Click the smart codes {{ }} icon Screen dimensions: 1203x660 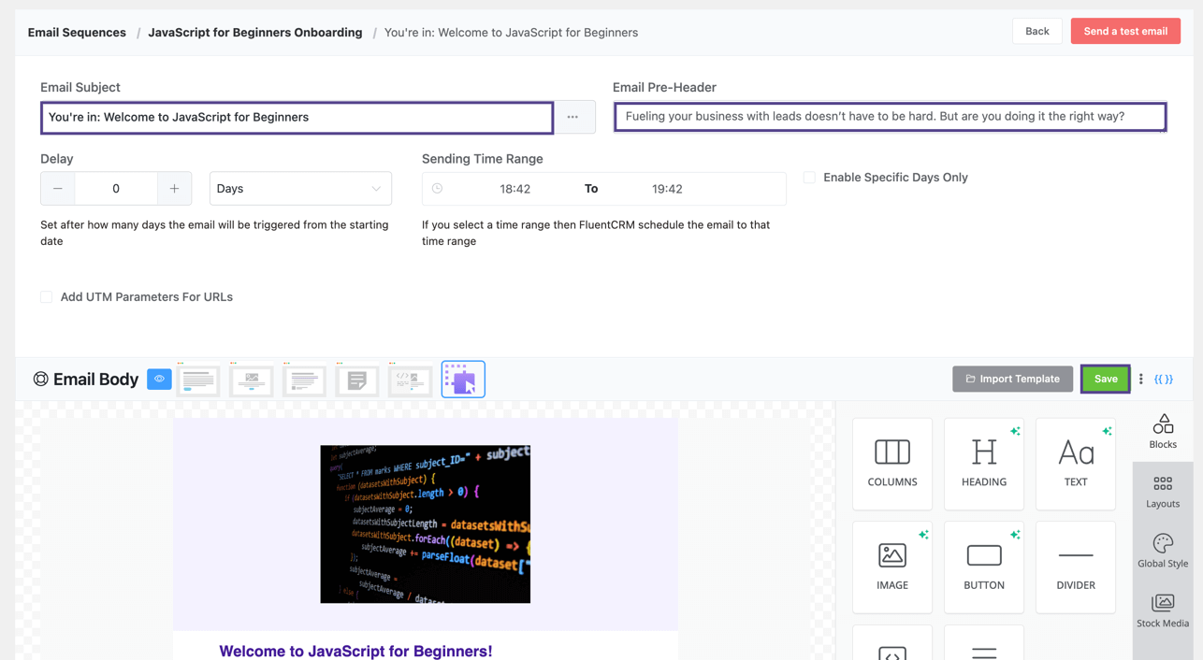click(1164, 379)
